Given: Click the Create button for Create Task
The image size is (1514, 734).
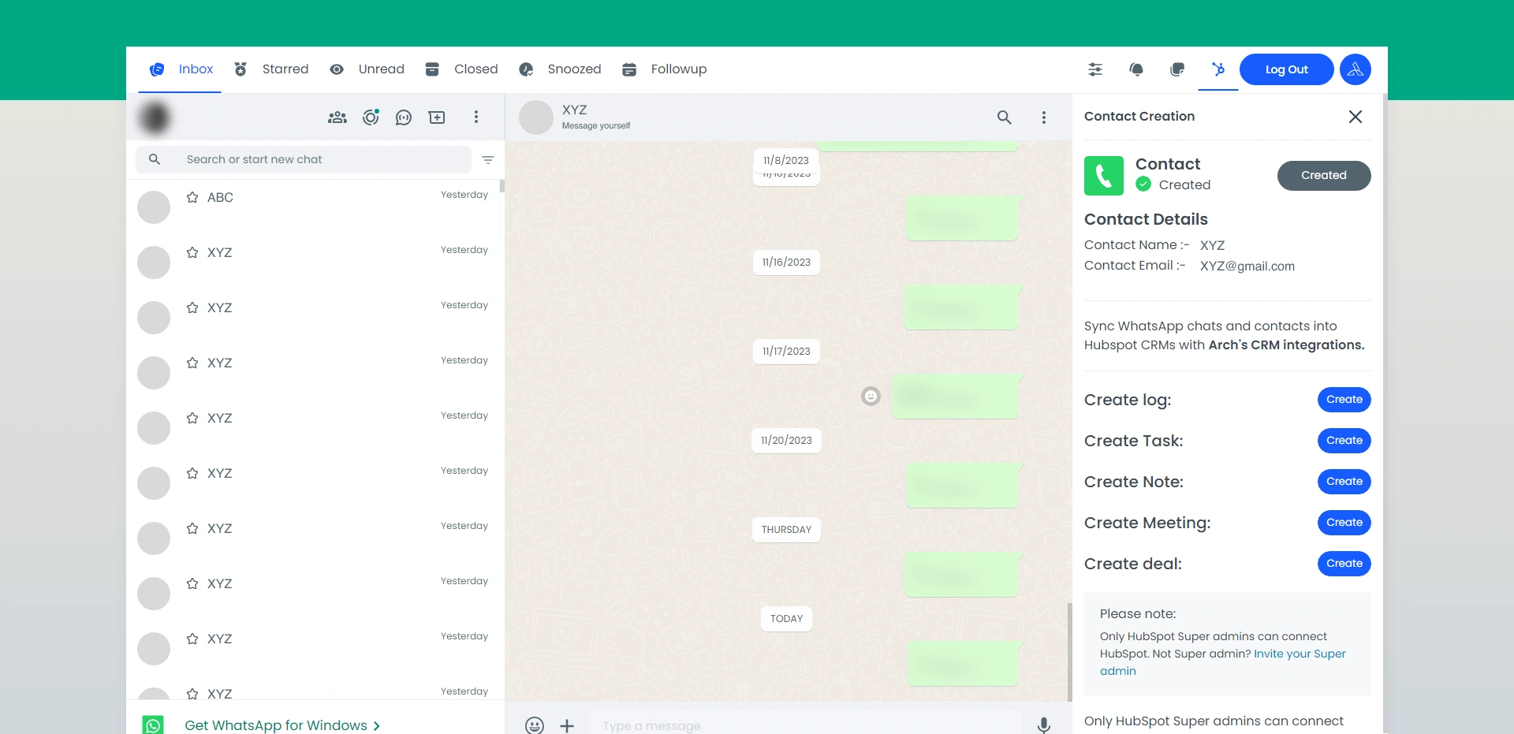Looking at the screenshot, I should [x=1344, y=441].
